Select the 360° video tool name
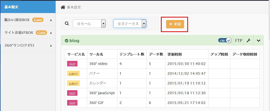The image size is (270, 111). [x=98, y=64]
